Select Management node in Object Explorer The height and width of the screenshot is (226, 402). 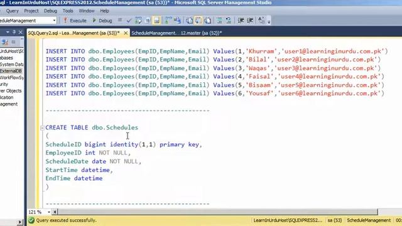pos(9,104)
